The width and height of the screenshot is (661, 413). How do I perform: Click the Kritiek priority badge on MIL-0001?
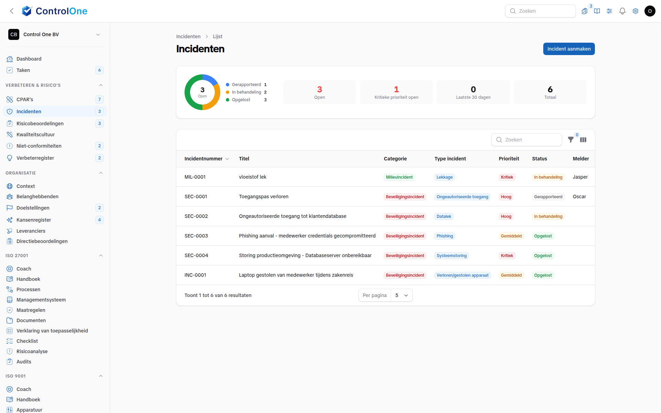click(507, 177)
